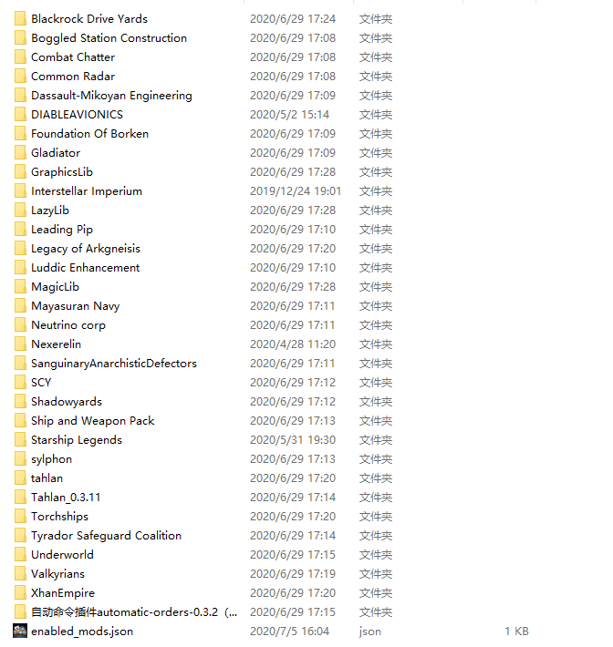
Task: Click the Dassault-Mikoyan Engineering modified date
Action: (x=292, y=95)
